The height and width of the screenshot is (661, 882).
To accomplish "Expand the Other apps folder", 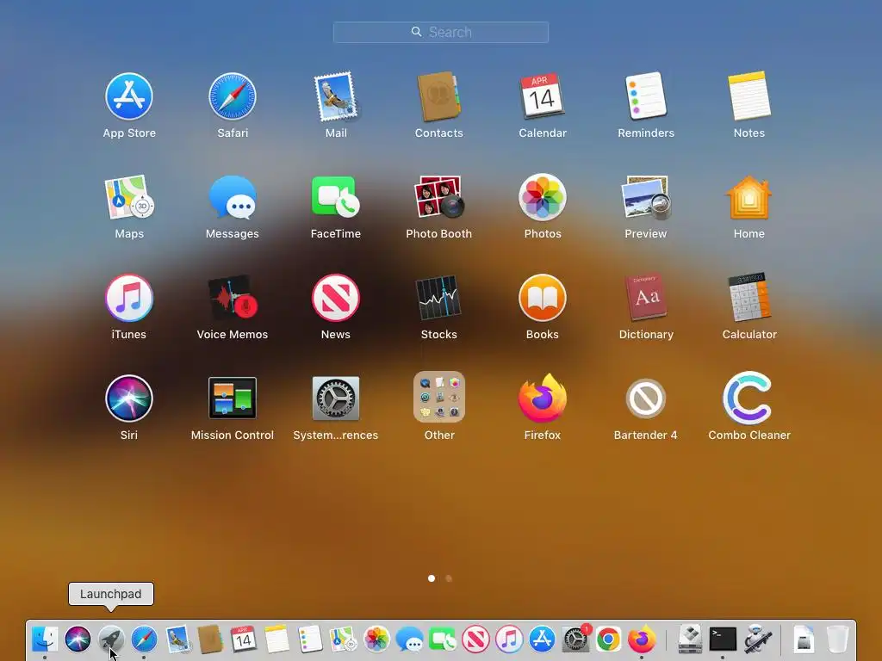I will pos(438,397).
